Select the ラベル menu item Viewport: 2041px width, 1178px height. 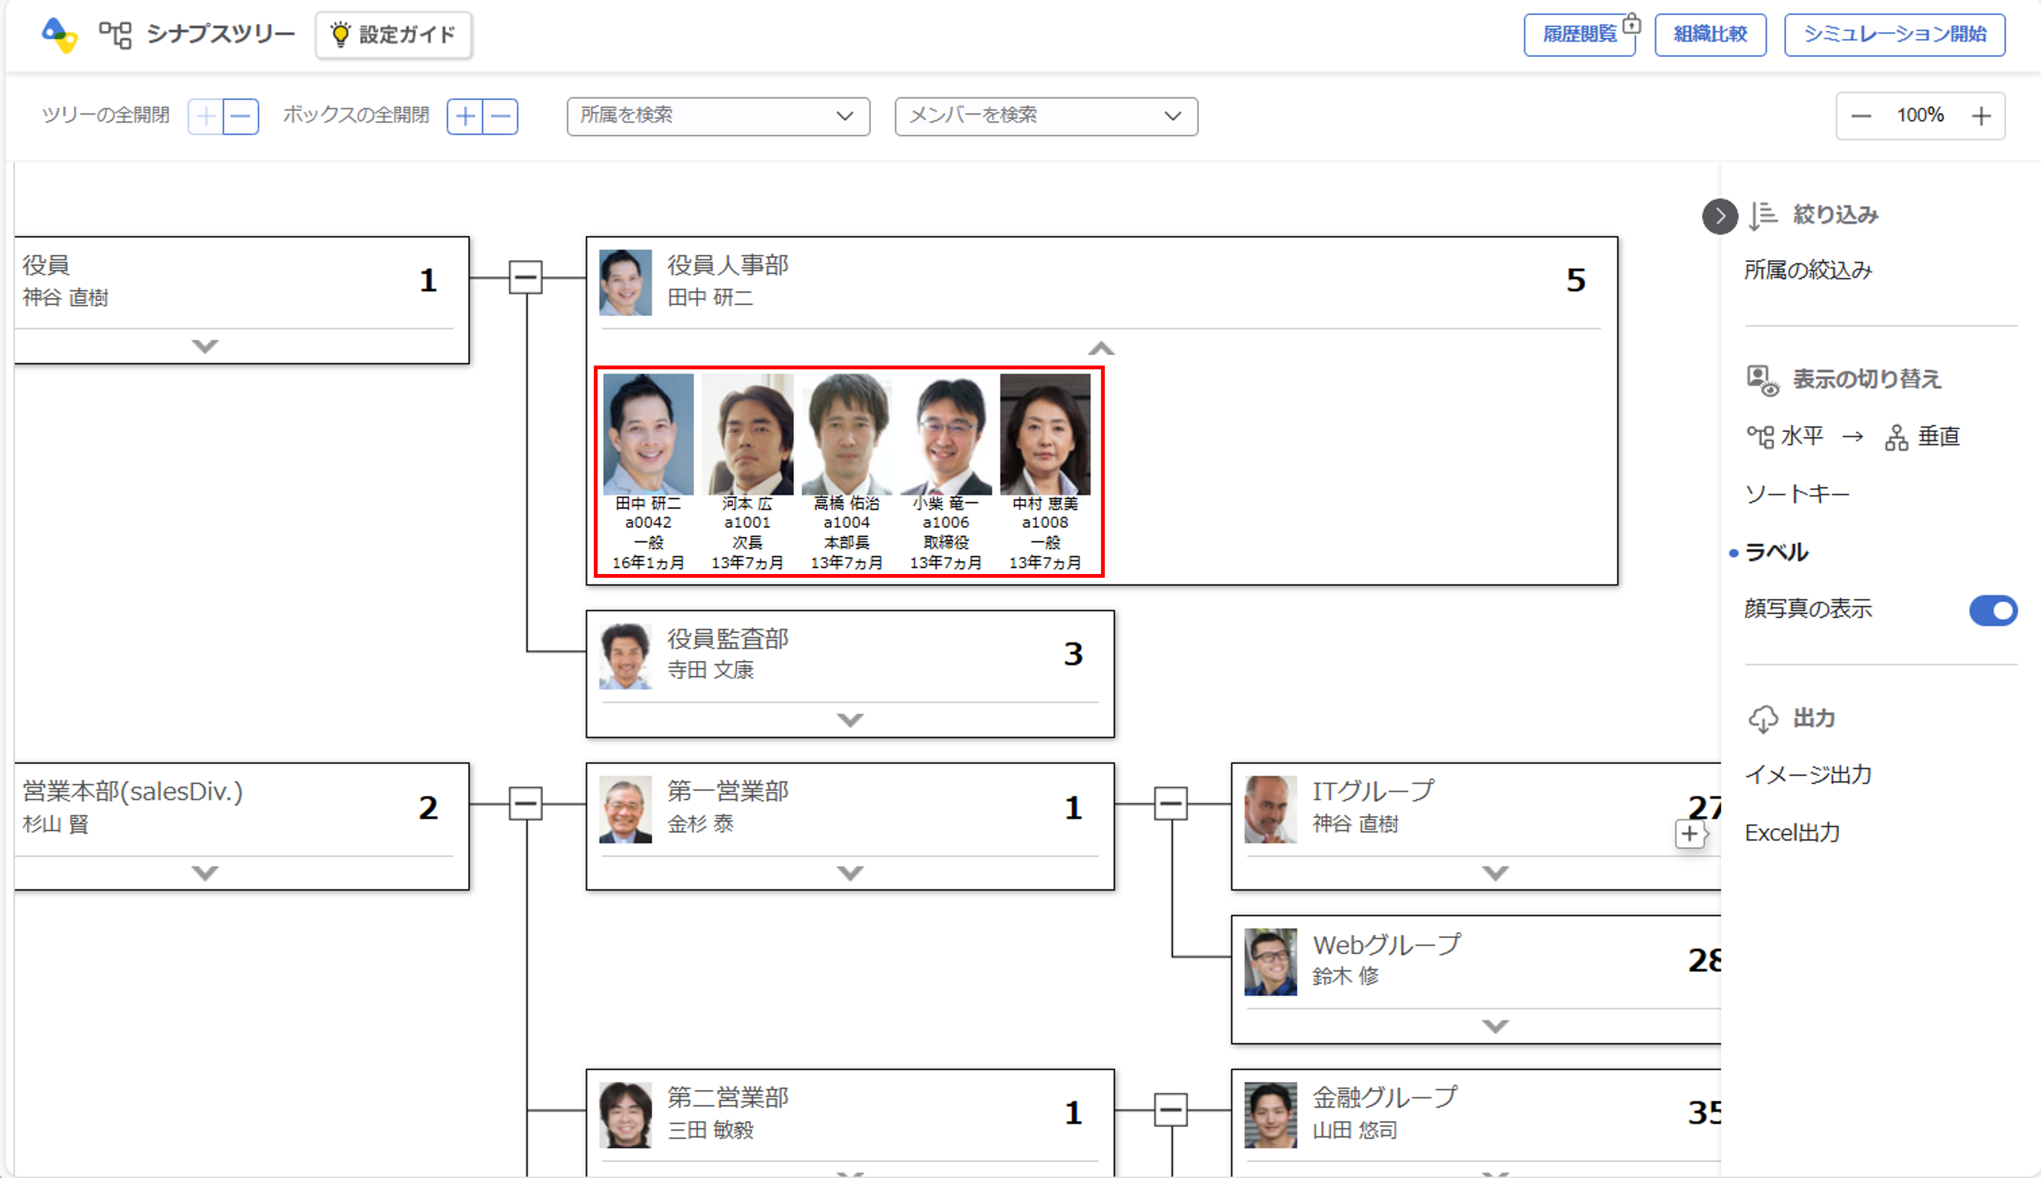click(x=1776, y=553)
